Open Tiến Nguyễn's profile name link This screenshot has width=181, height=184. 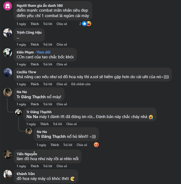coord(27,154)
